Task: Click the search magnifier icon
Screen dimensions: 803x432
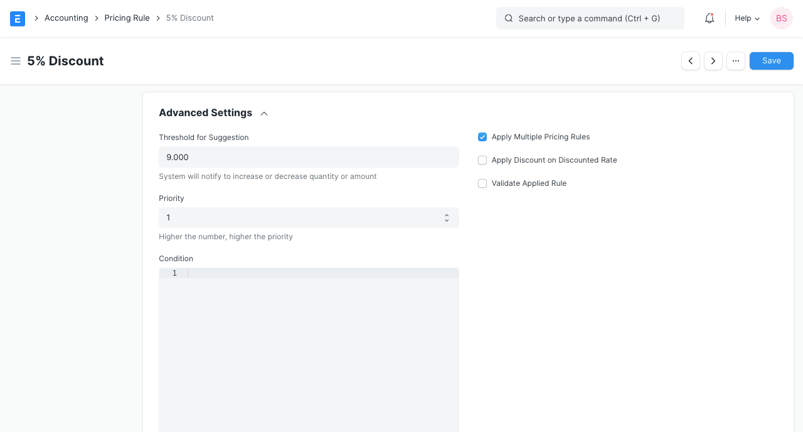Action: (x=509, y=18)
